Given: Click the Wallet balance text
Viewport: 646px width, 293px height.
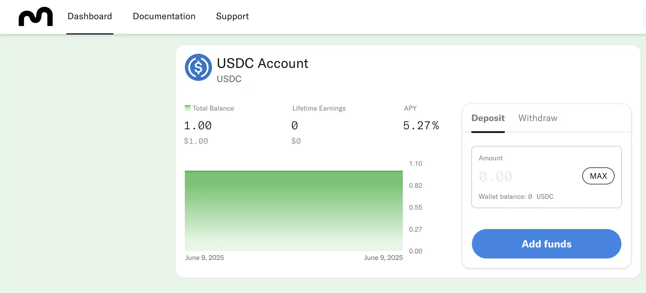Looking at the screenshot, I should pyautogui.click(x=515, y=197).
